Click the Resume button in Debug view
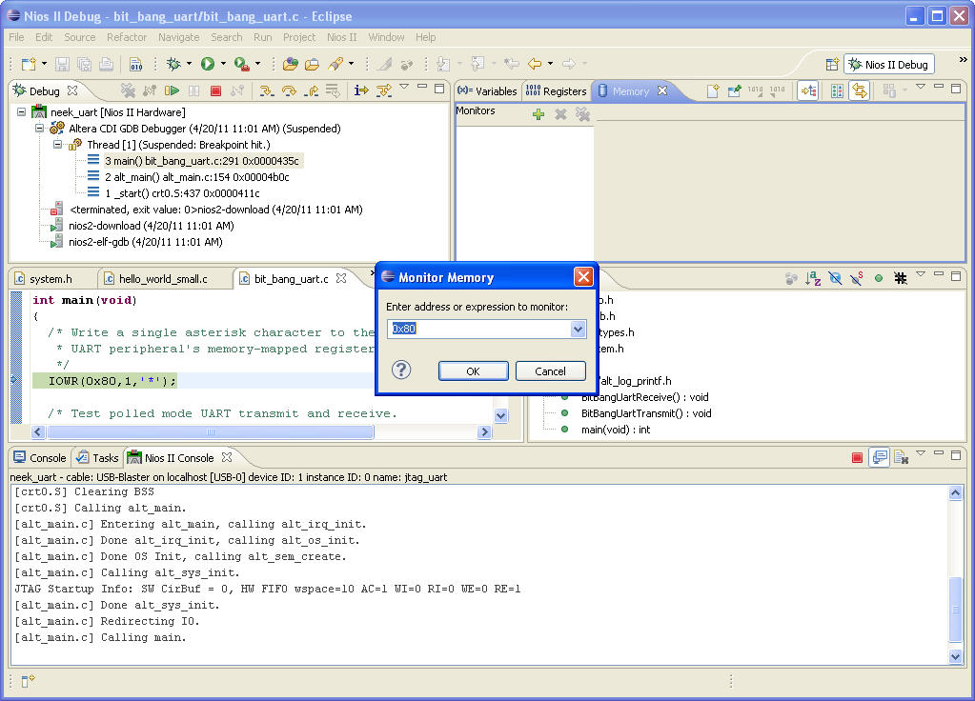 point(172,90)
